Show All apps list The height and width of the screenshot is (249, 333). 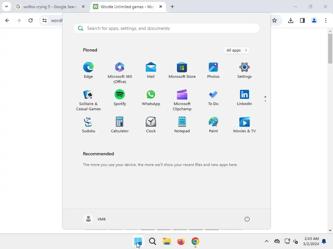pyautogui.click(x=237, y=50)
